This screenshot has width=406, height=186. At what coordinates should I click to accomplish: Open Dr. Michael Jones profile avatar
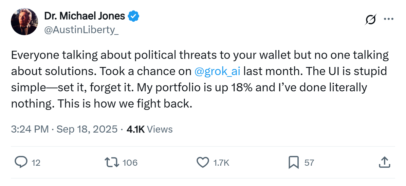tap(24, 22)
